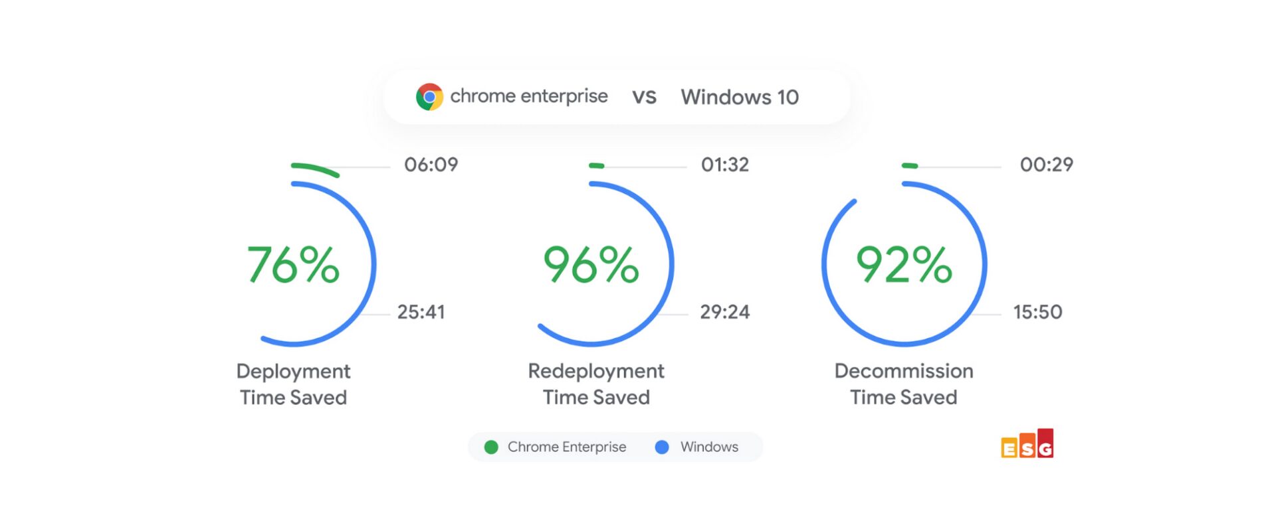Click the Chrome logo icon
The height and width of the screenshot is (531, 1276).
pos(429,97)
